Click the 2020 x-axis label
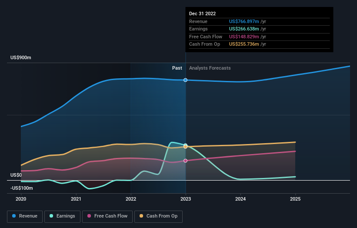Image resolution: width=357 pixels, height=228 pixels. [21, 199]
